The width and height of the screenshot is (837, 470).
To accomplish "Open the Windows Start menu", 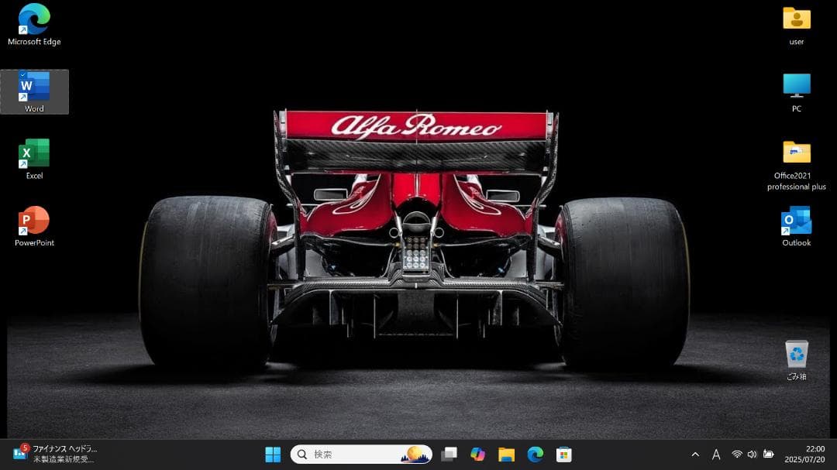I will tap(273, 454).
